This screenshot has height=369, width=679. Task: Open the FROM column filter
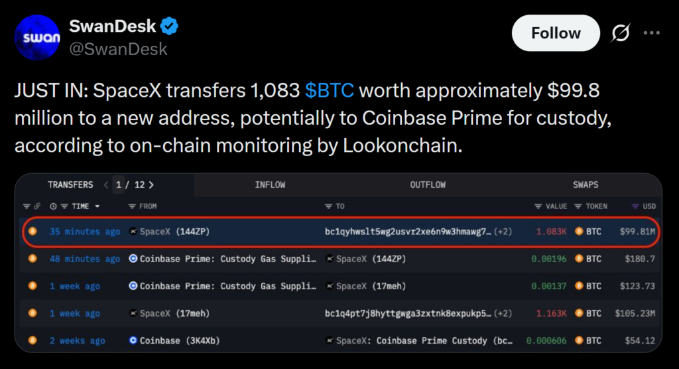tap(132, 206)
